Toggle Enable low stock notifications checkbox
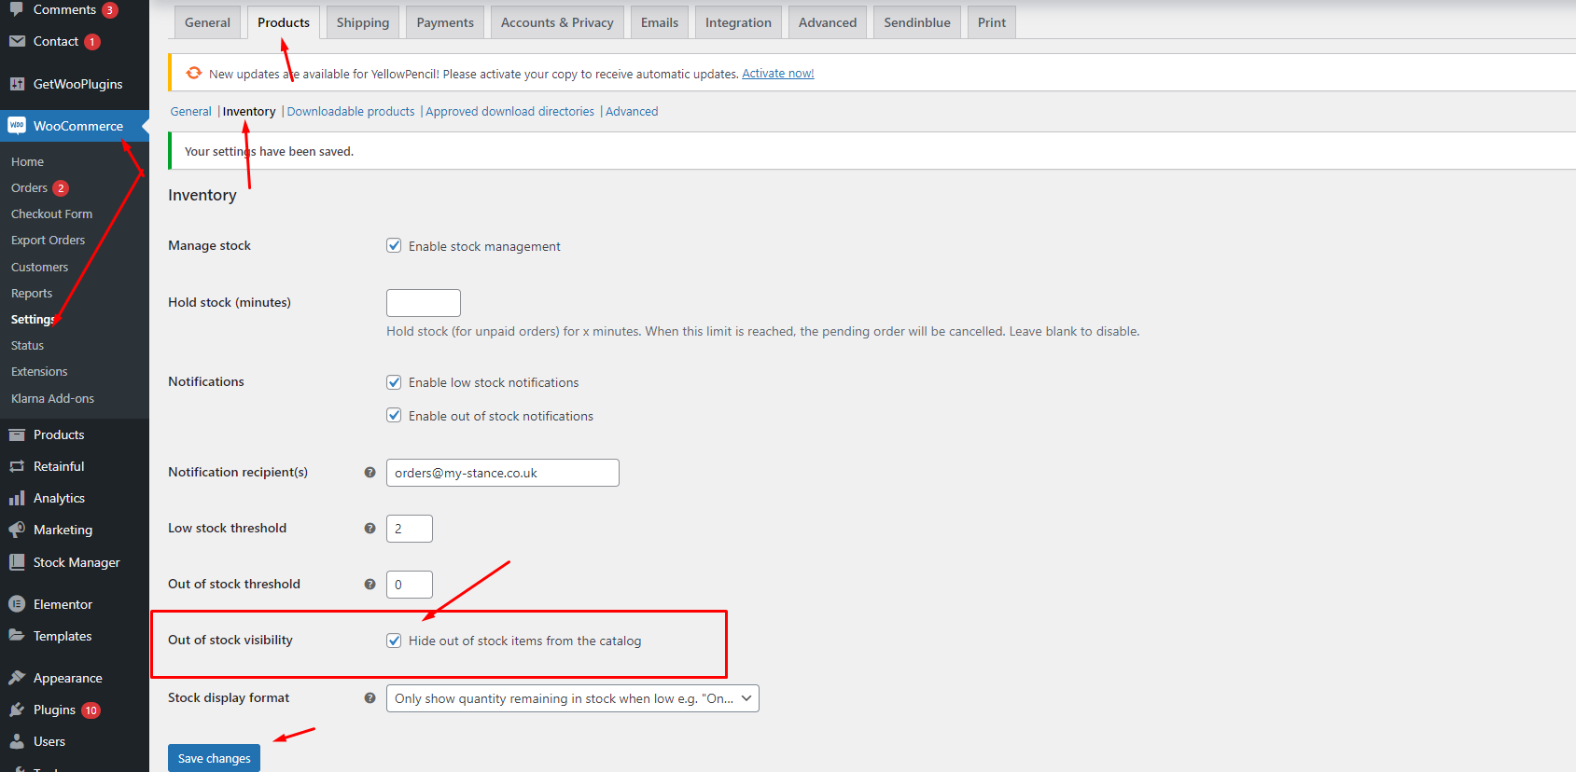1576x772 pixels. (394, 382)
